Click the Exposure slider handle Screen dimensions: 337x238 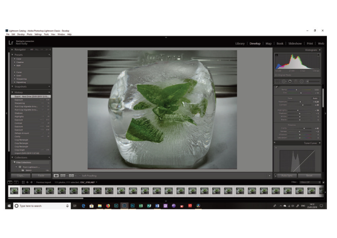pyautogui.click(x=300, y=102)
